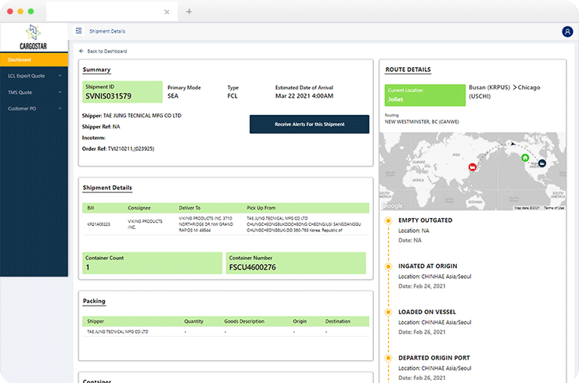Open the user profile avatar icon
This screenshot has width=579, height=383.
[567, 32]
